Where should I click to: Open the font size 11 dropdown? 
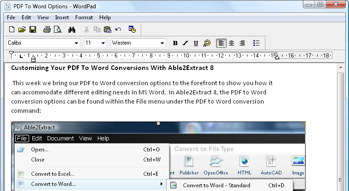[x=103, y=43]
